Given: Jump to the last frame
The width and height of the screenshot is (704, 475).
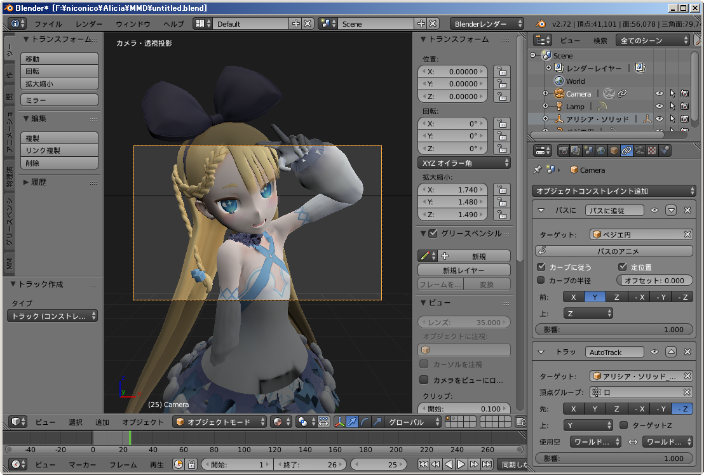Looking at the screenshot, I should point(487,465).
